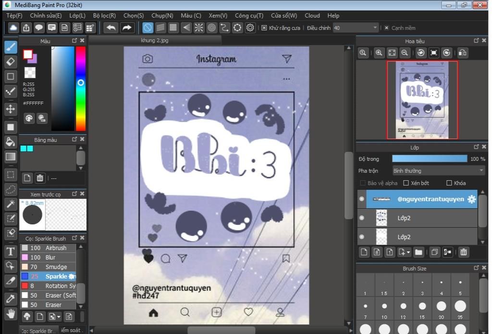492x334 pixels.
Task: Open the cloud save icon
Action: click(13, 27)
